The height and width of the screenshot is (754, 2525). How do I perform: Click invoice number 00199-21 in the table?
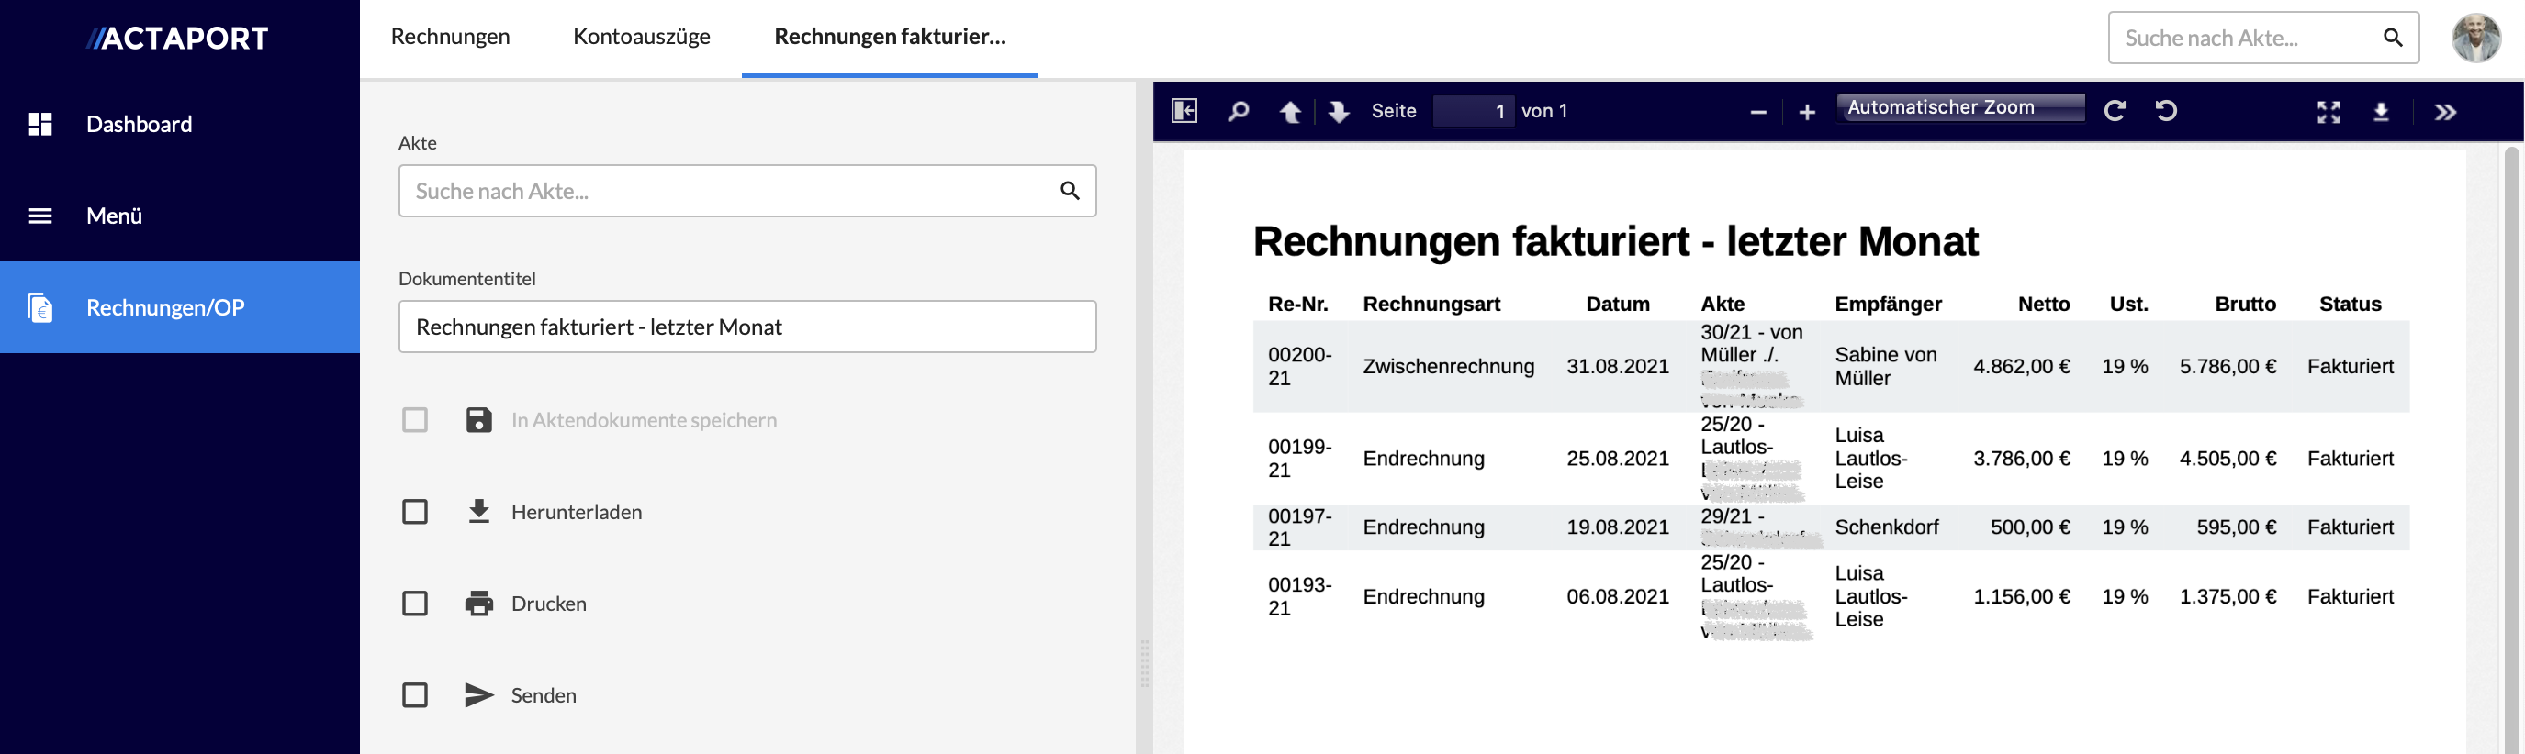coord(1298,459)
